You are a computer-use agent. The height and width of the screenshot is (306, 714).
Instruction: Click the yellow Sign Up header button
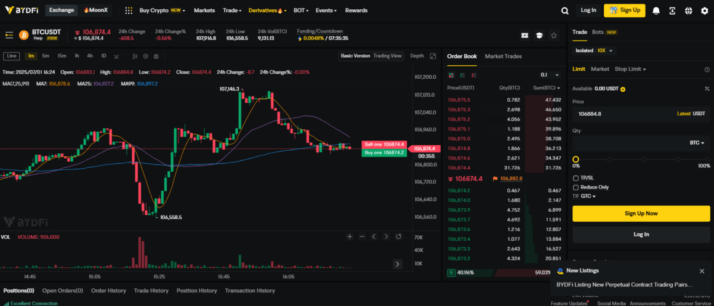click(x=624, y=10)
